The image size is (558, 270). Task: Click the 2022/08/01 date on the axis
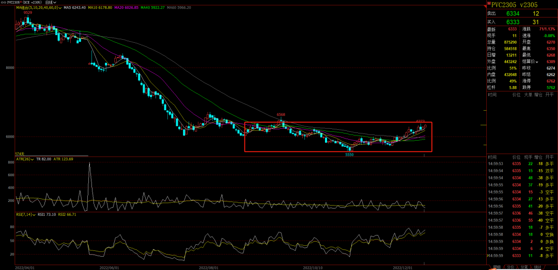tap(209, 267)
